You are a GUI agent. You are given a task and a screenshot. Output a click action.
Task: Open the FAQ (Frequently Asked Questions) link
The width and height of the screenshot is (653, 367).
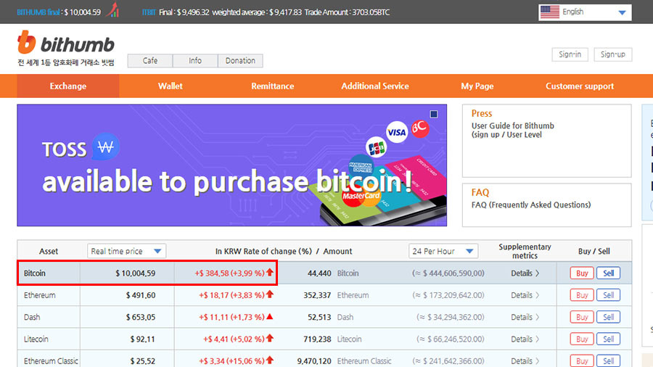click(531, 205)
